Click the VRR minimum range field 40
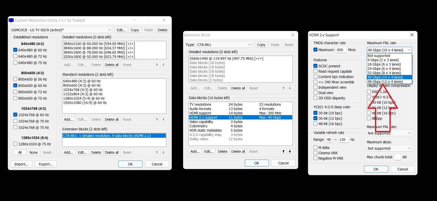The height and width of the screenshot is (201, 437). (x=329, y=140)
